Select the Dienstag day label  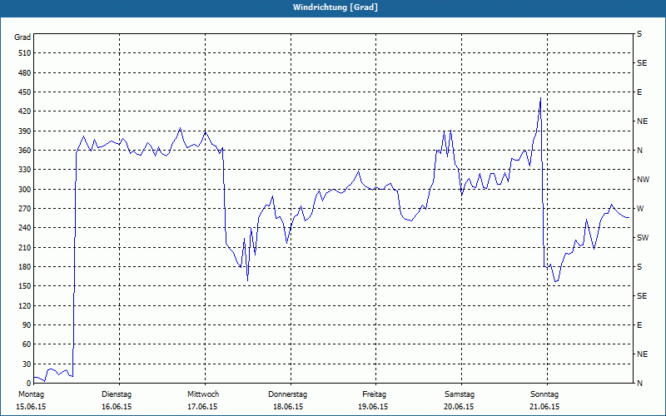point(117,394)
